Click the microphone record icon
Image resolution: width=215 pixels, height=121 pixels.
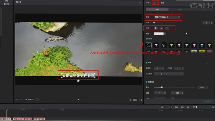click(x=162, y=107)
